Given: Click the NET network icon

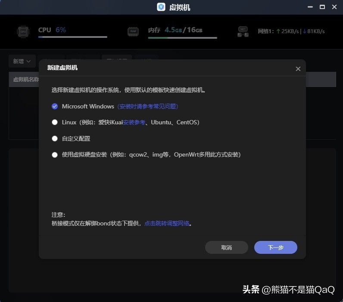Looking at the screenshot, I should [243, 32].
